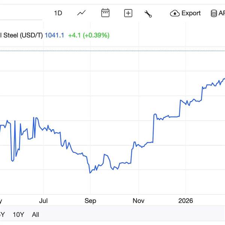Open the calendar date range picker

tap(105, 13)
